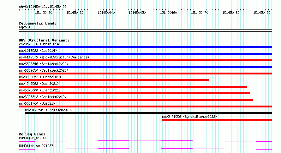
Task: Click the blue bar under esv3576236
Action: pyautogui.click(x=145, y=47)
